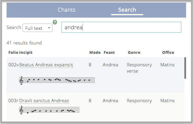Open the Beatus Andreas expansis chant link

tap(46, 65)
